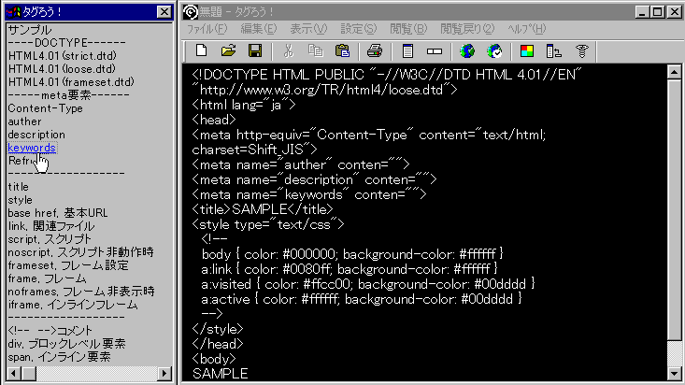Click the editor vertical scrollbar thumb
This screenshot has width=685, height=385.
pos(674,209)
